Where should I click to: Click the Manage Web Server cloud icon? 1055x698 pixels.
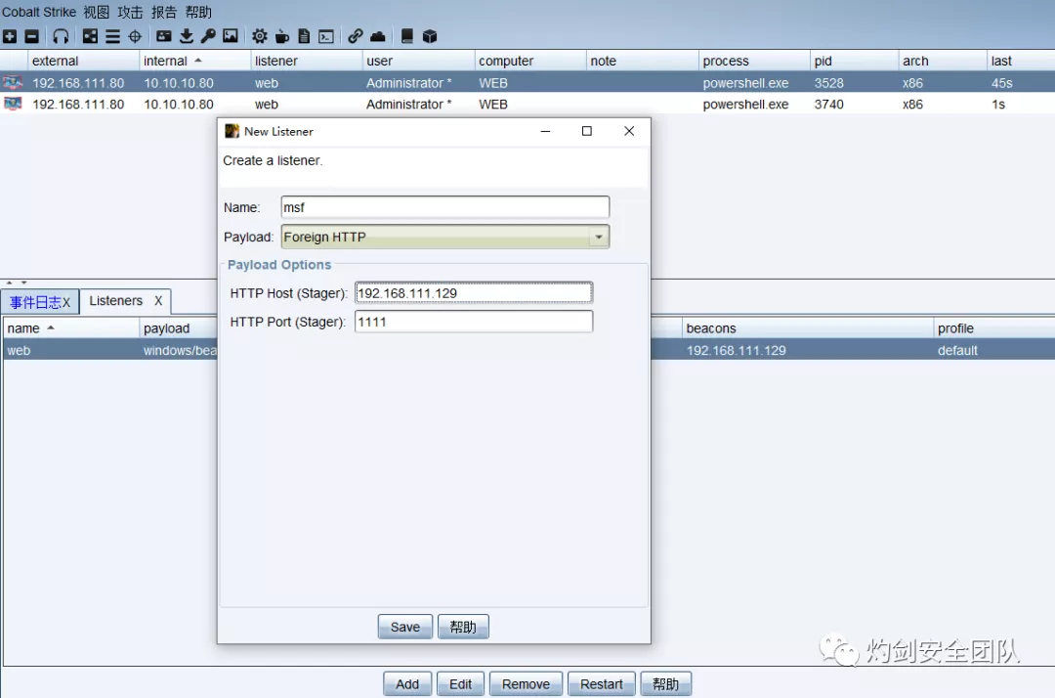377,36
